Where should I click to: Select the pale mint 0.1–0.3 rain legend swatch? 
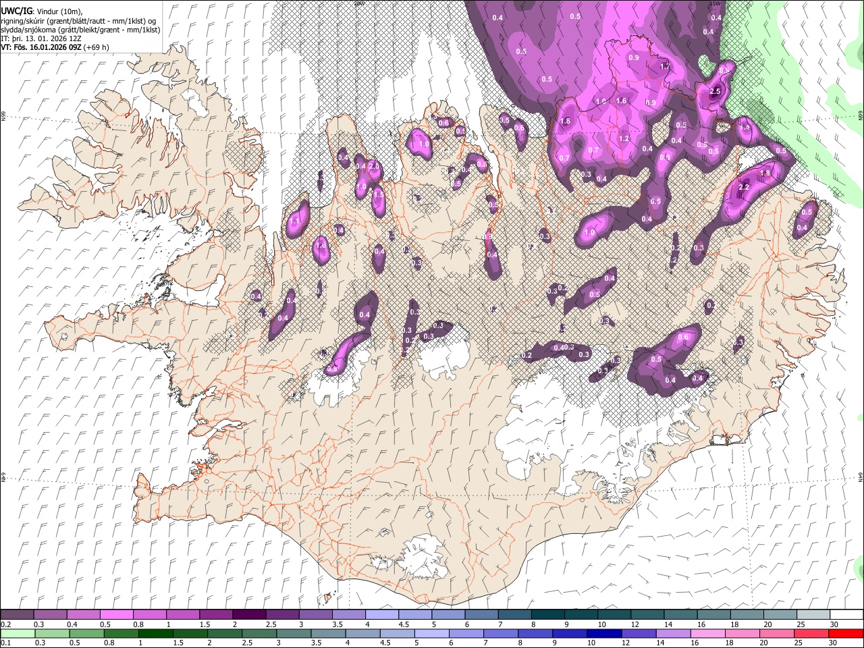coord(18,633)
